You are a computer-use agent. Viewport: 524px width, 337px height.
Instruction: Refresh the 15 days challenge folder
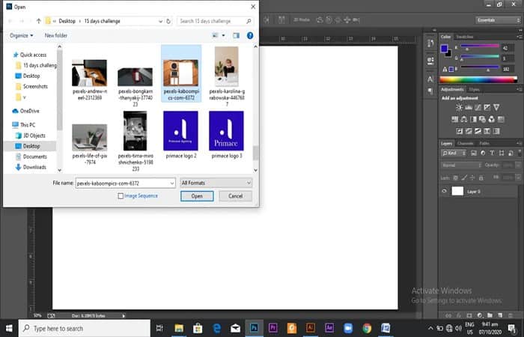[168, 21]
